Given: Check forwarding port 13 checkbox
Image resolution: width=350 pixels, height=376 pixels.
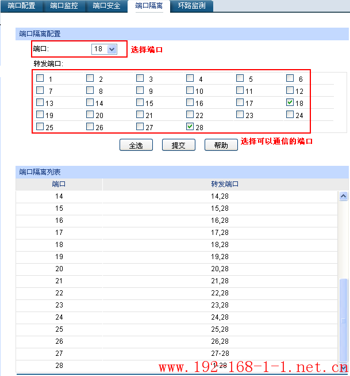Looking at the screenshot, I should click(40, 102).
